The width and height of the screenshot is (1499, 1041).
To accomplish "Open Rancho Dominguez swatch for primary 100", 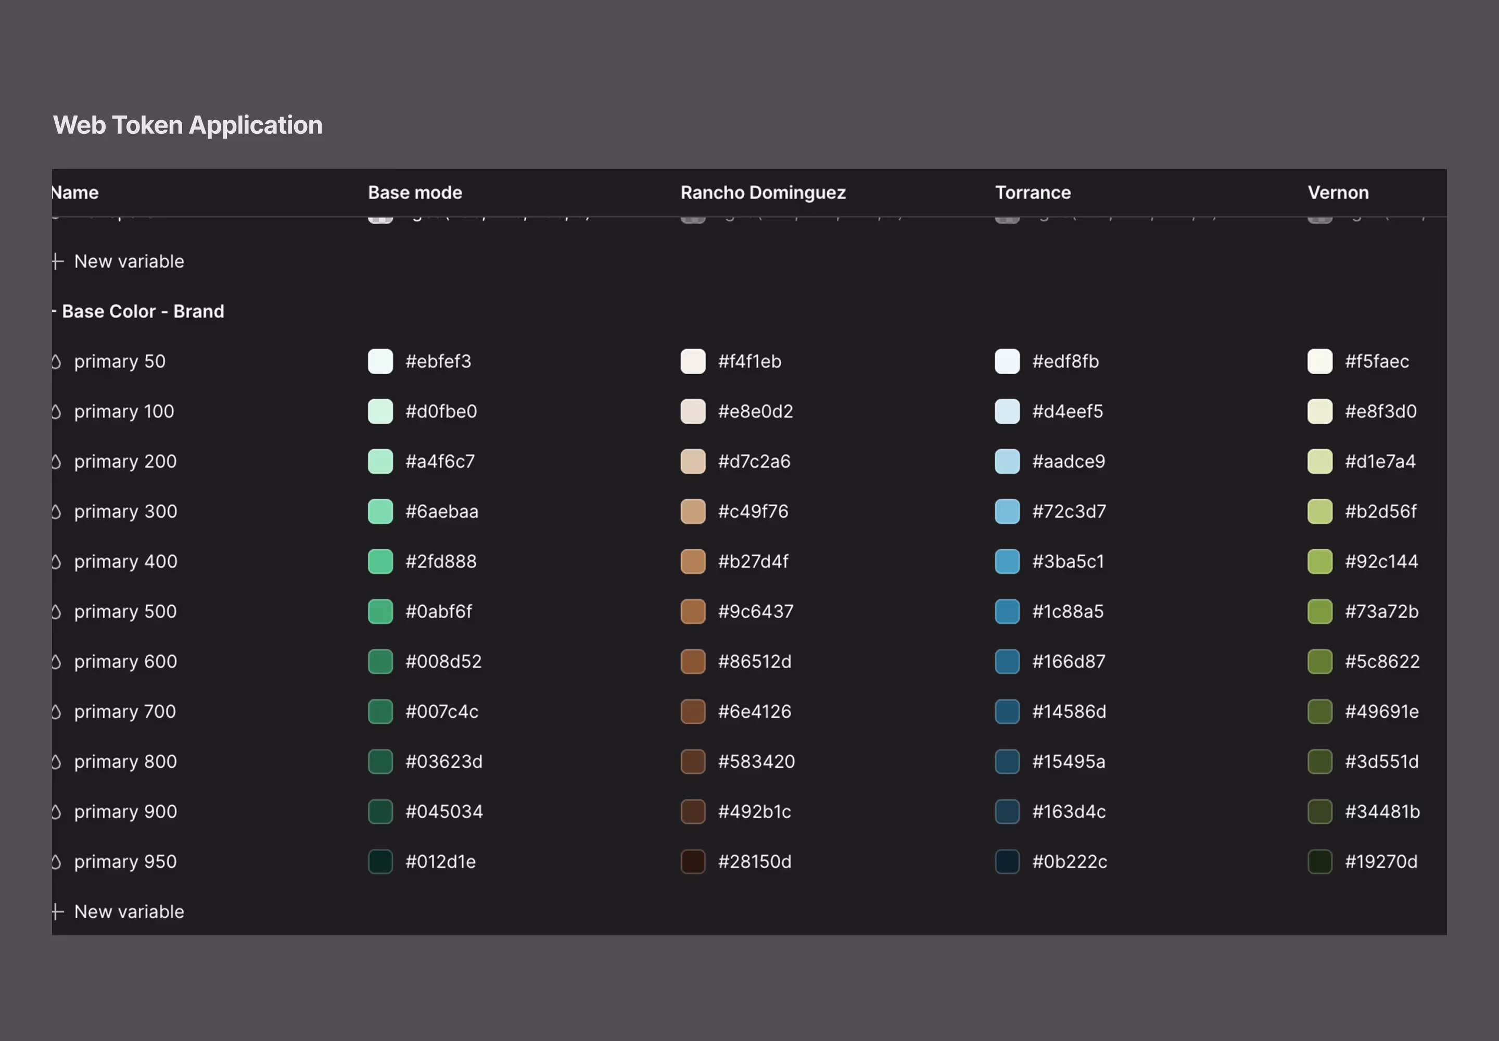I will 693,412.
